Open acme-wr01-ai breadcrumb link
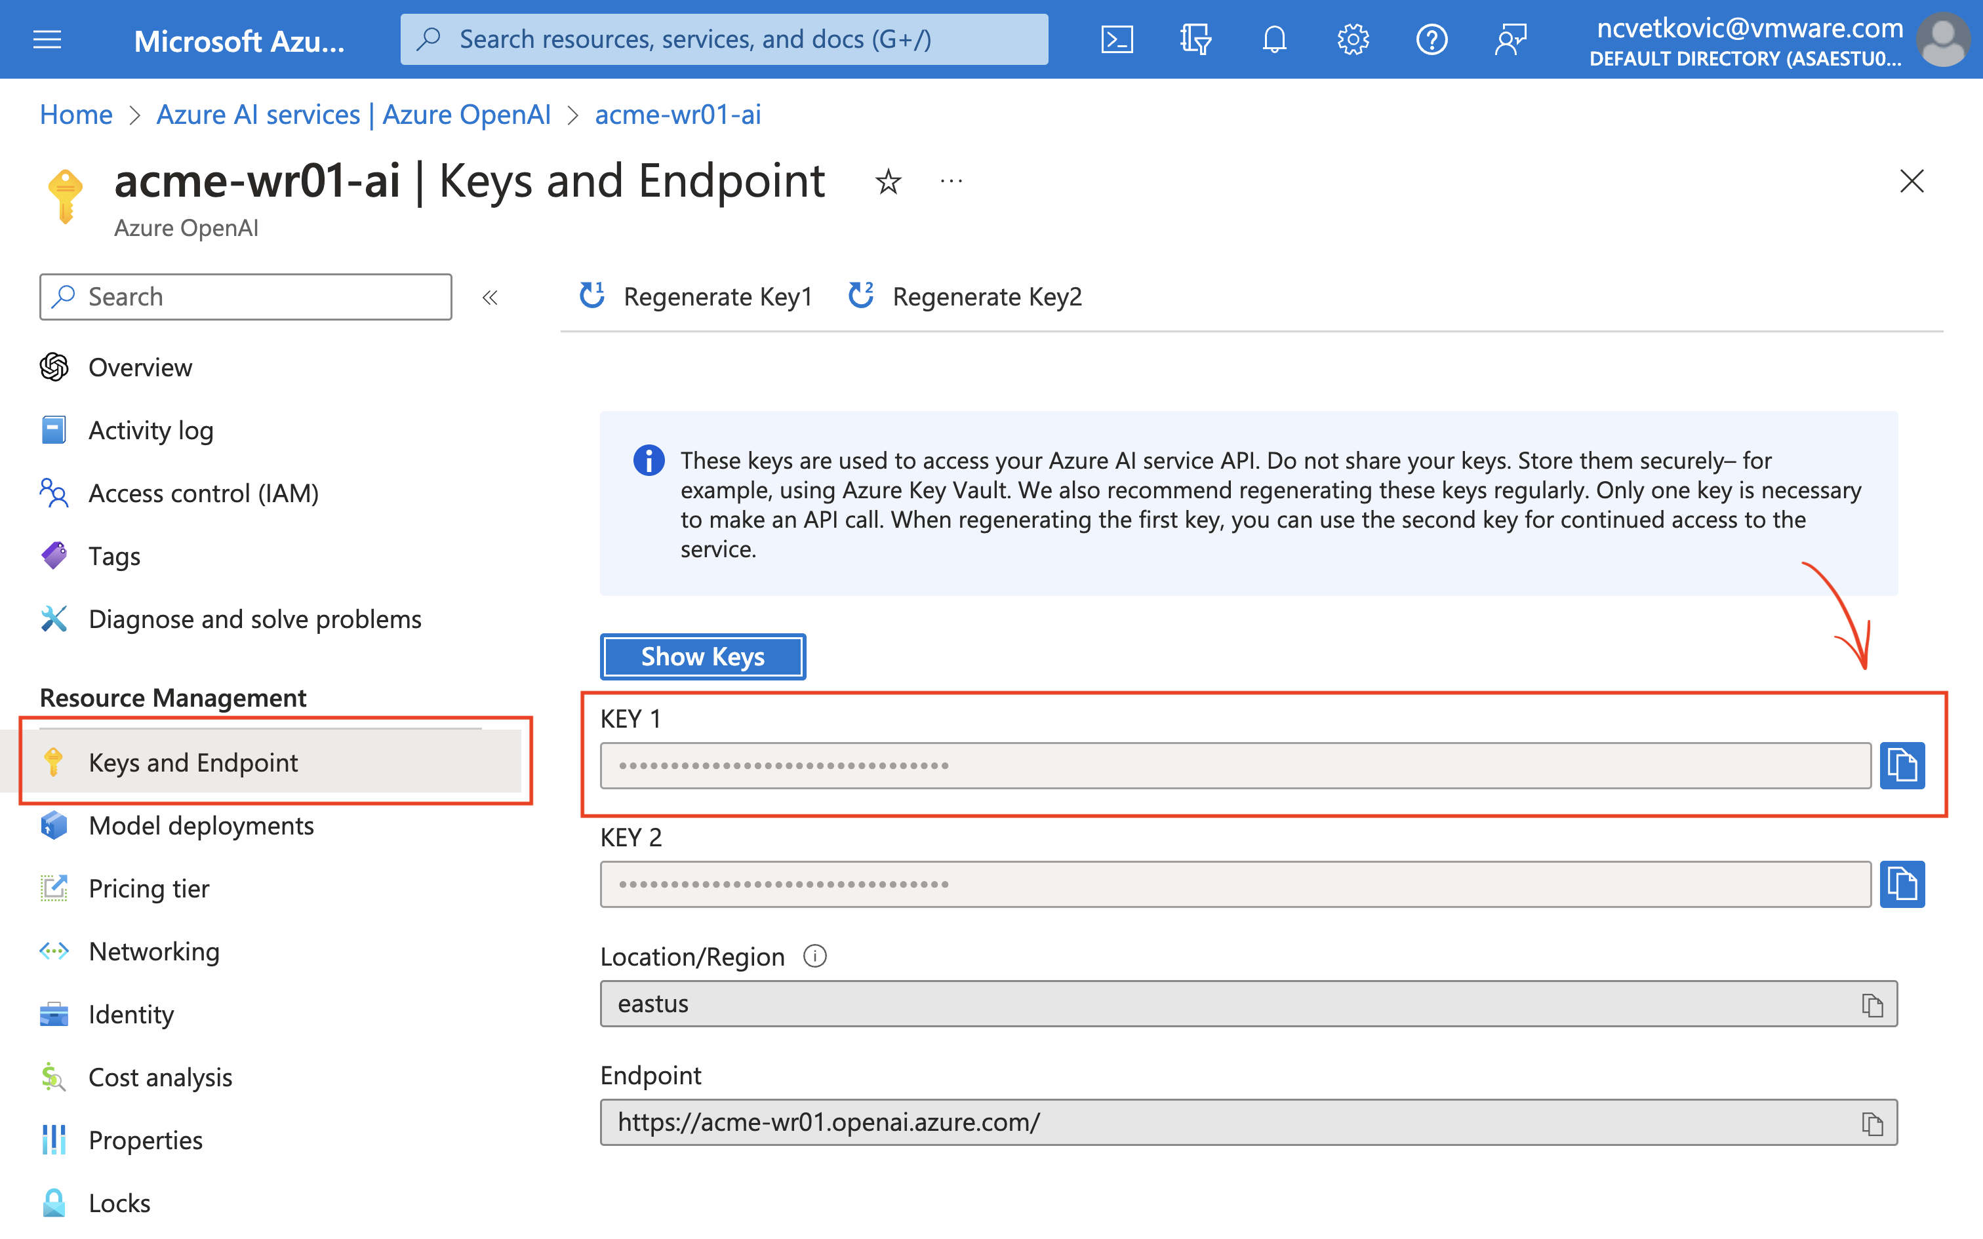This screenshot has height=1239, width=1983. [677, 115]
